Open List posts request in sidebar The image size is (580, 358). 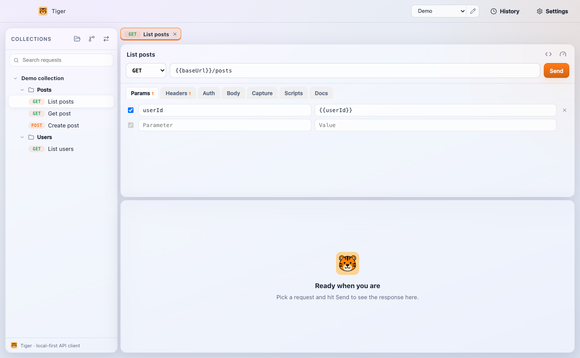coord(61,101)
